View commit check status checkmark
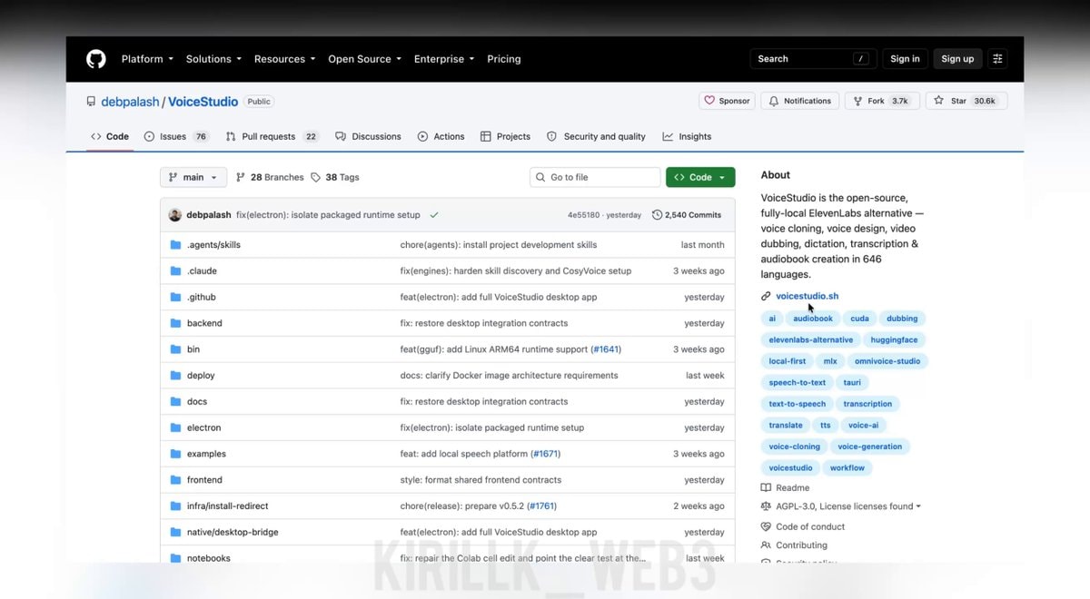The width and height of the screenshot is (1090, 599). [x=434, y=215]
